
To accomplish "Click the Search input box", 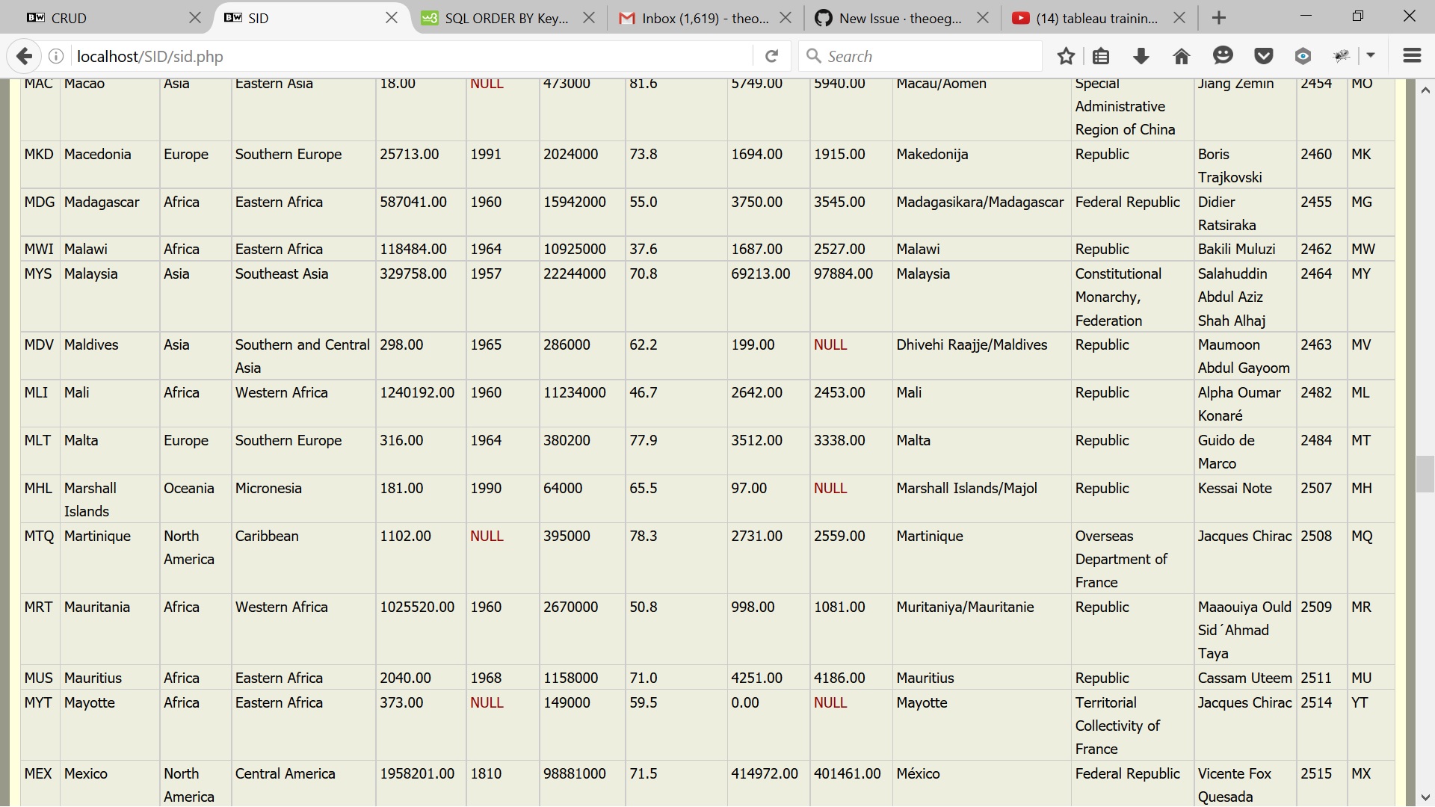I will 927,56.
